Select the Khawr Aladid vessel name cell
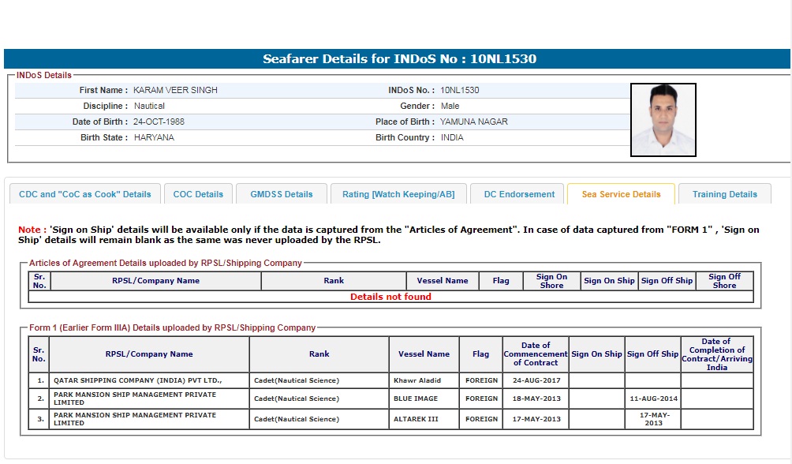The width and height of the screenshot is (792, 464). [416, 380]
